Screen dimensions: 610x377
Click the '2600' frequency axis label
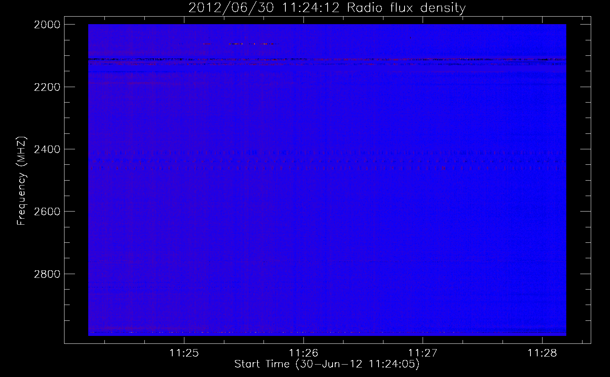[x=47, y=211]
